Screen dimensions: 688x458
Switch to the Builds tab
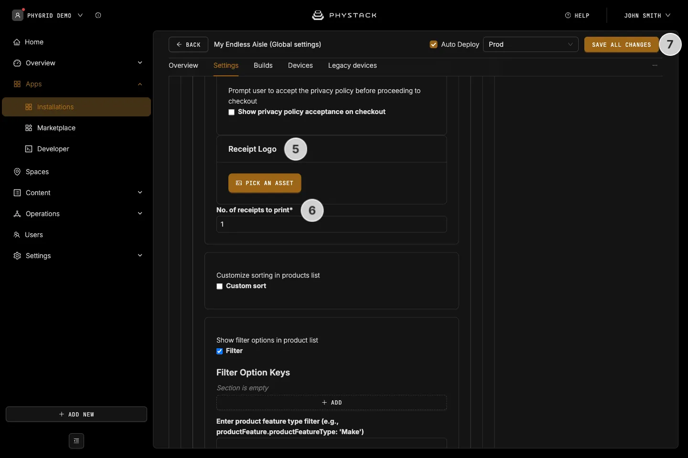tap(263, 65)
